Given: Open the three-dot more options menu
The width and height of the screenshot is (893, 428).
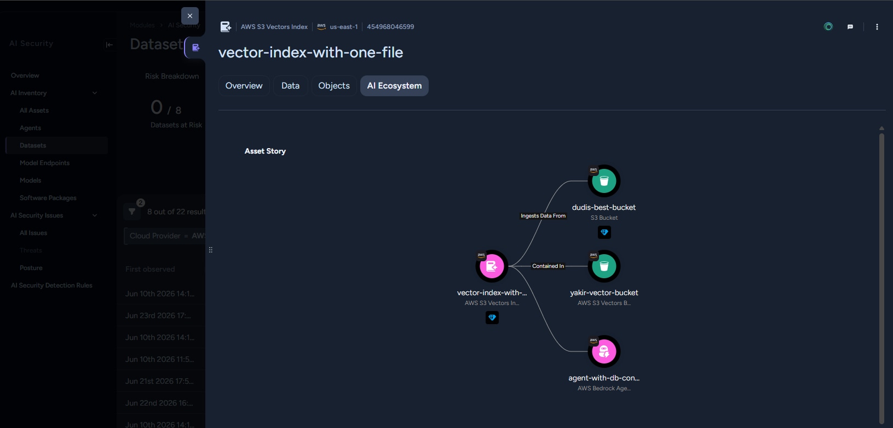Looking at the screenshot, I should pos(877,26).
